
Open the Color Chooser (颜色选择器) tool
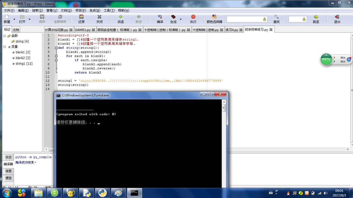[x=214, y=17]
